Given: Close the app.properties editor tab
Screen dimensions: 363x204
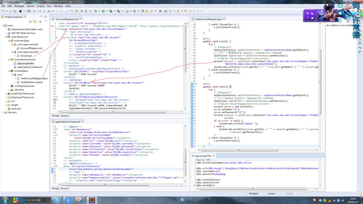Looking at the screenshot, I should pos(214,156).
